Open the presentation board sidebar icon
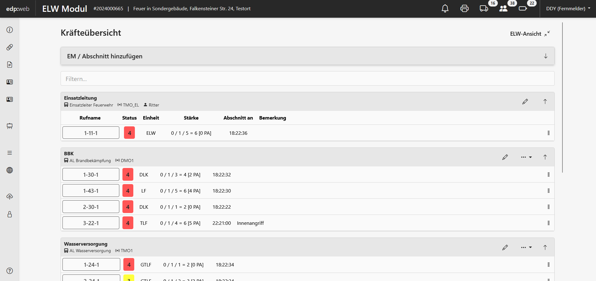Screen dimensions: 596x281 pyautogui.click(x=10, y=126)
